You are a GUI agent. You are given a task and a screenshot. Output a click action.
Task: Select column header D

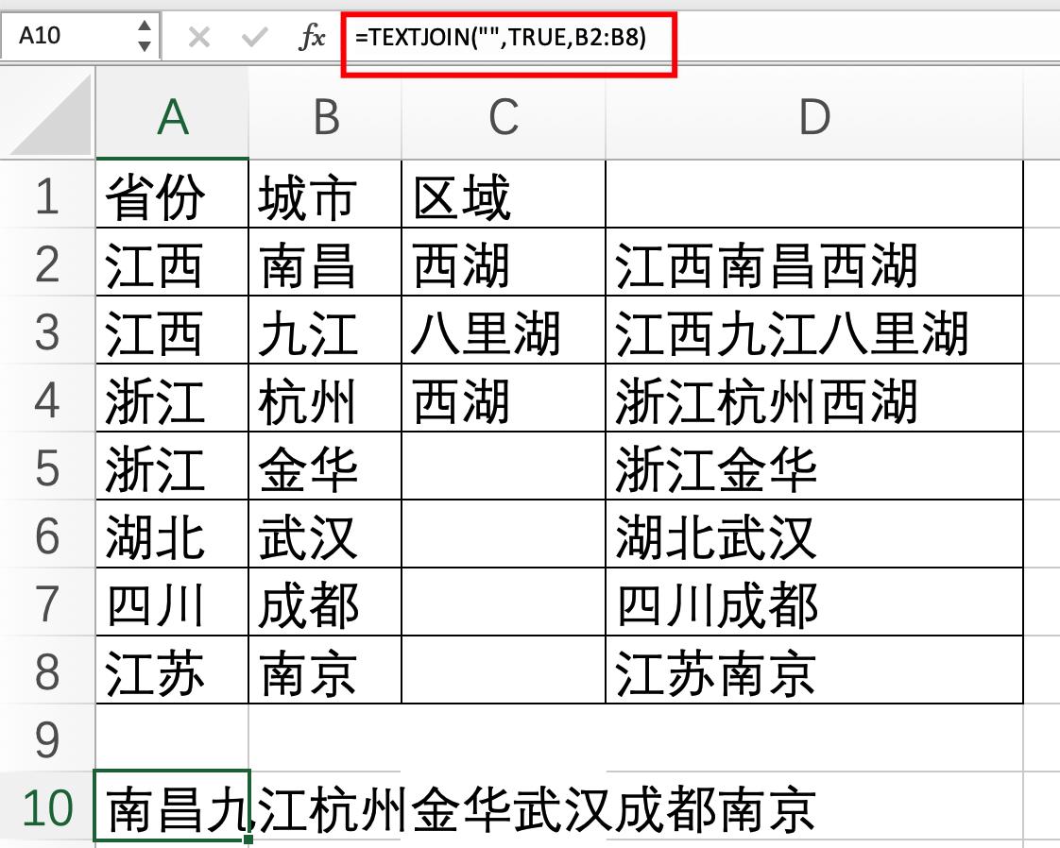click(812, 114)
